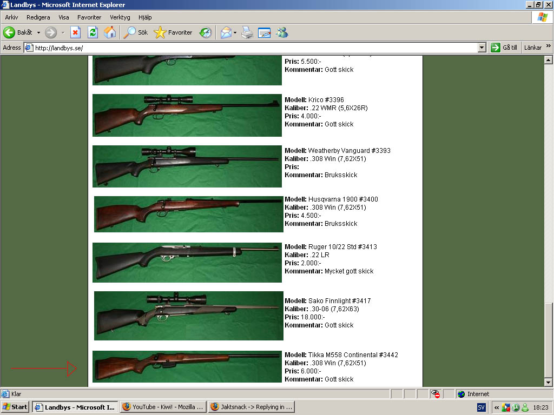Screen dimensions: 554x415
Task: Open the Edit page toolbar icon
Action: click(x=264, y=32)
